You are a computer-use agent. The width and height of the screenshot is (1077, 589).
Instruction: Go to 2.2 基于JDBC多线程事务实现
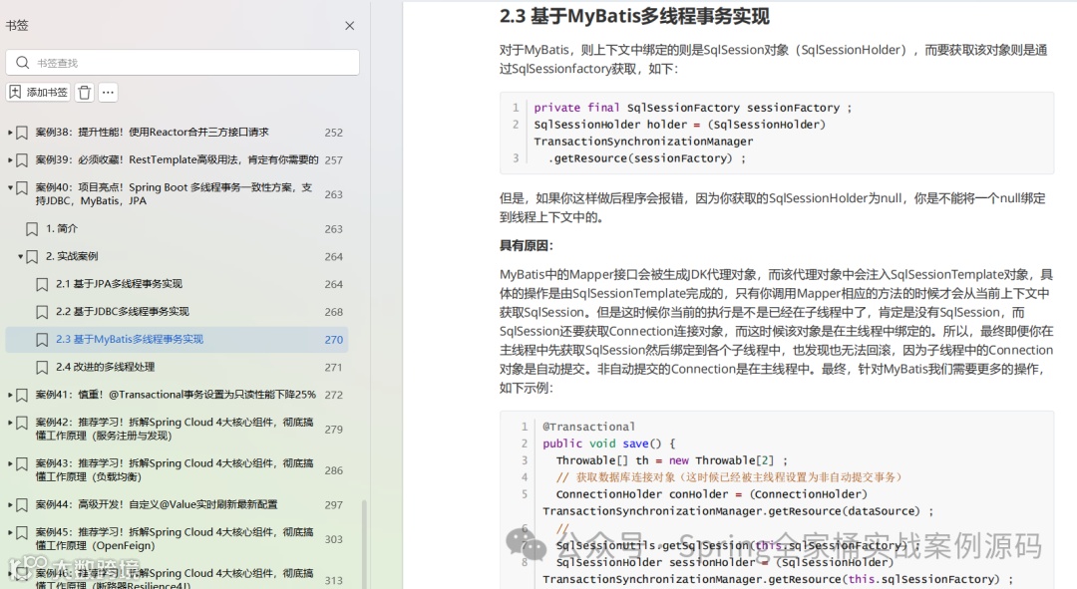[123, 311]
